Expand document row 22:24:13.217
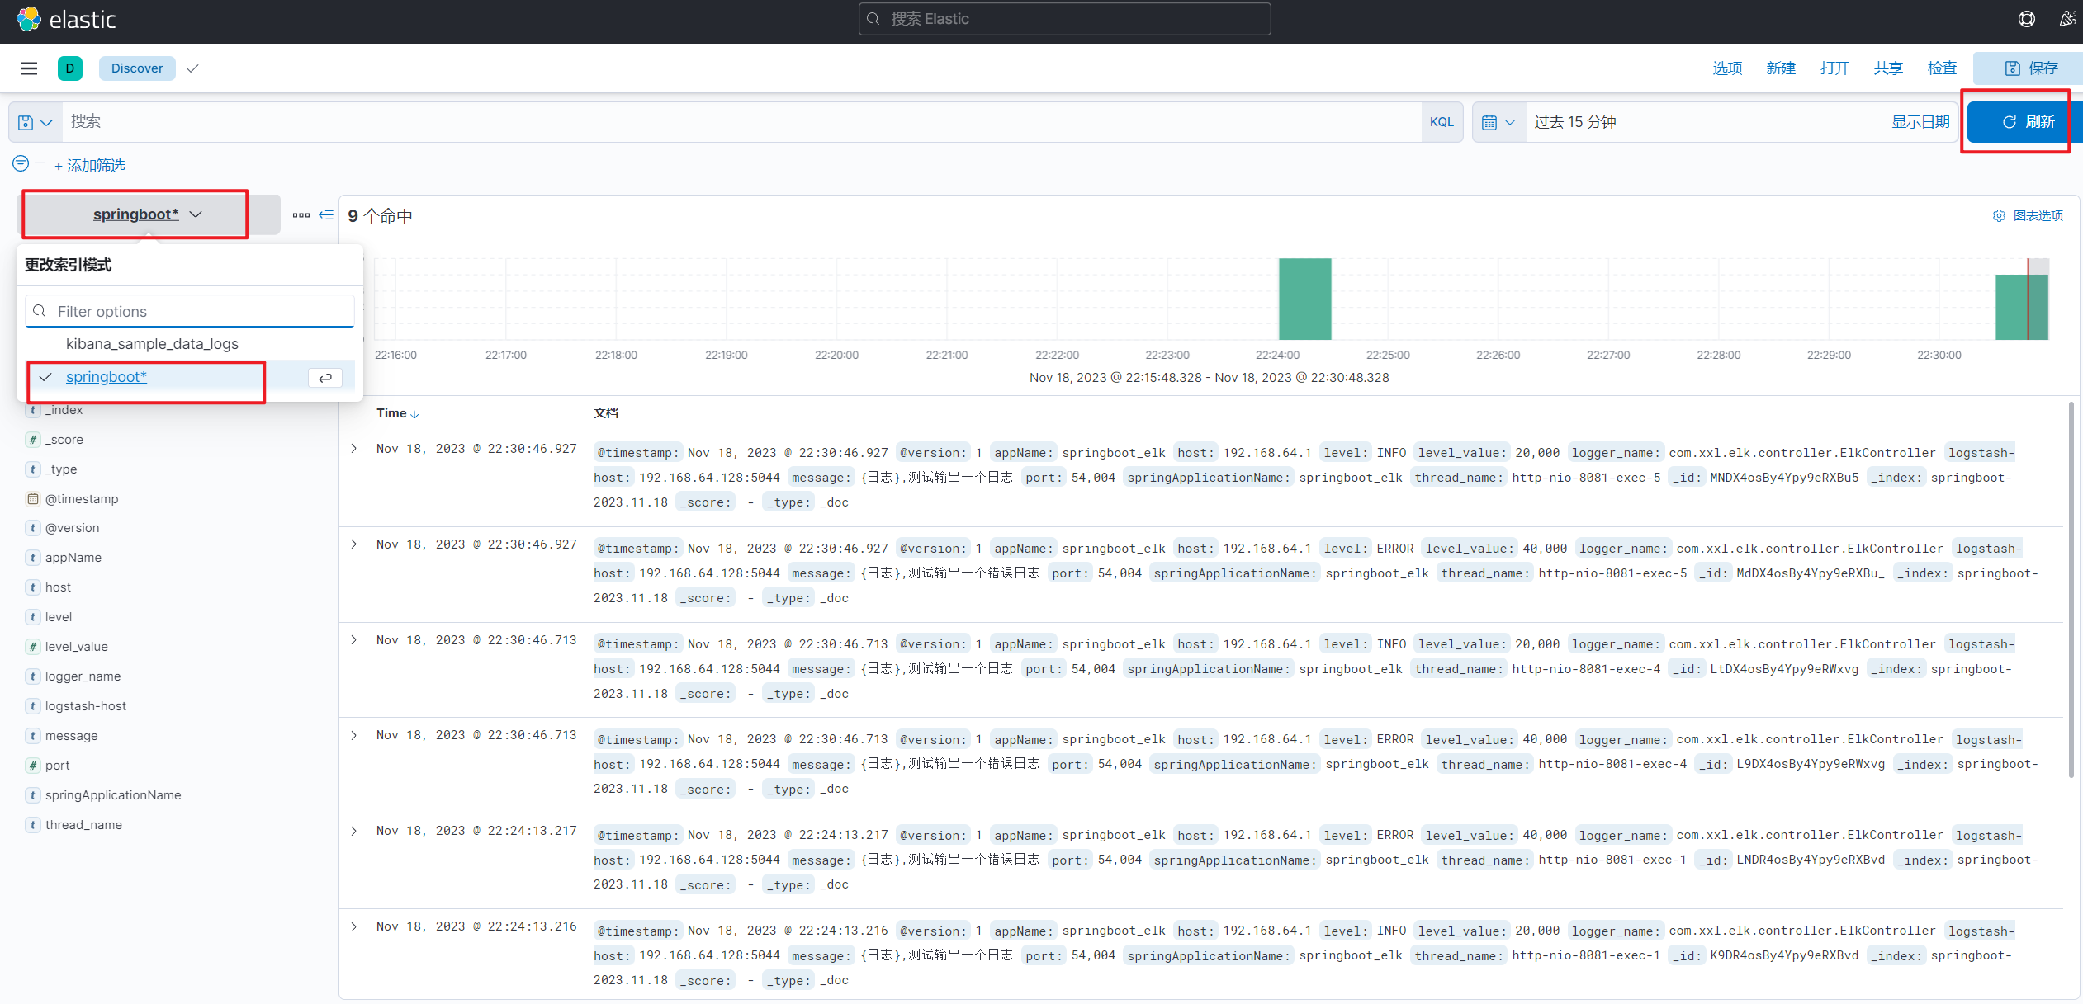The image size is (2083, 1004). pyautogui.click(x=353, y=831)
